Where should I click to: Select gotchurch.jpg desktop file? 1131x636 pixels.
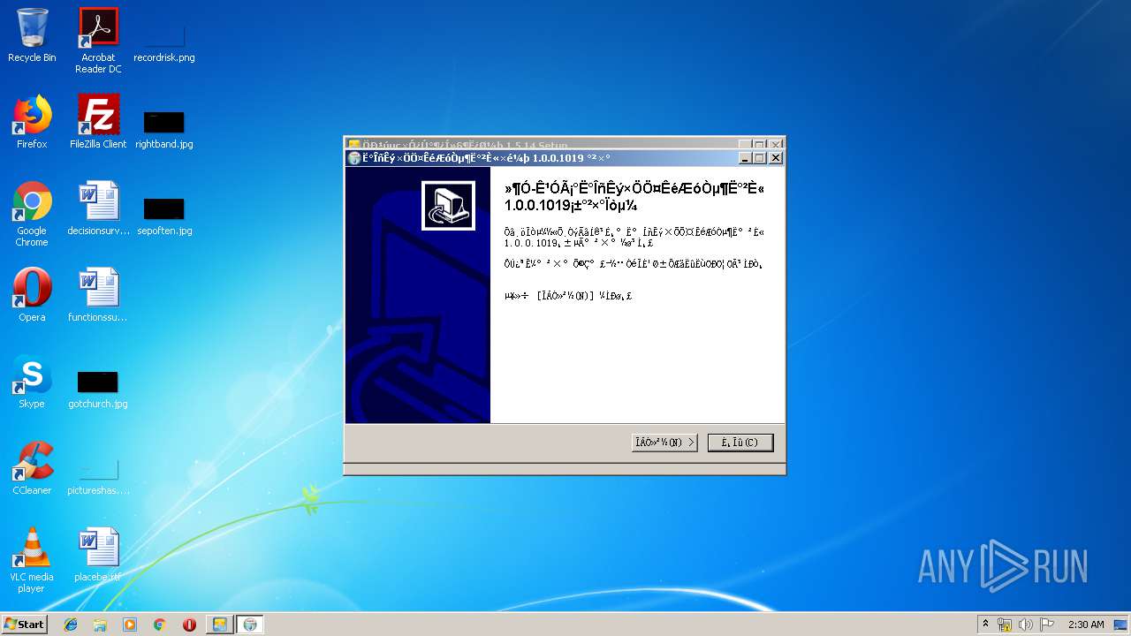[x=98, y=390]
